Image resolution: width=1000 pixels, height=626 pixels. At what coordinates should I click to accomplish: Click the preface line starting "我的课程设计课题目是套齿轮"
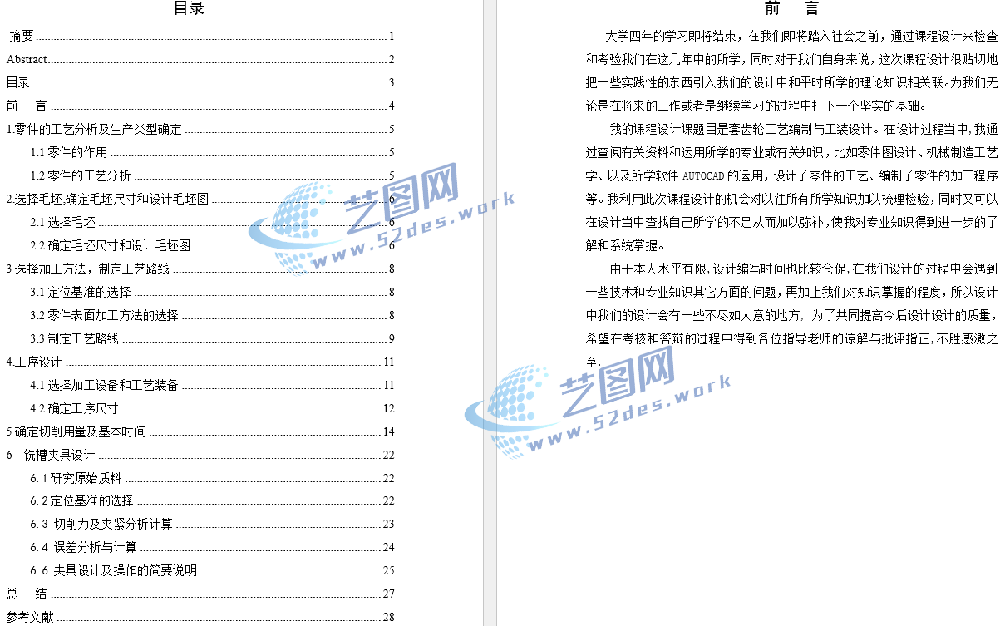pyautogui.click(x=804, y=130)
